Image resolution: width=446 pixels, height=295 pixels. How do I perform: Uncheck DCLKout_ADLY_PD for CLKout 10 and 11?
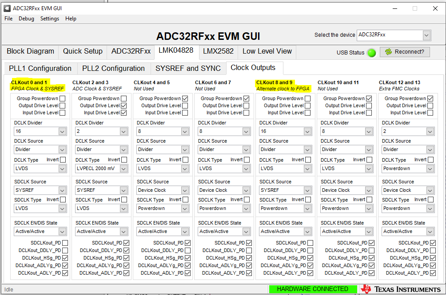click(x=372, y=273)
